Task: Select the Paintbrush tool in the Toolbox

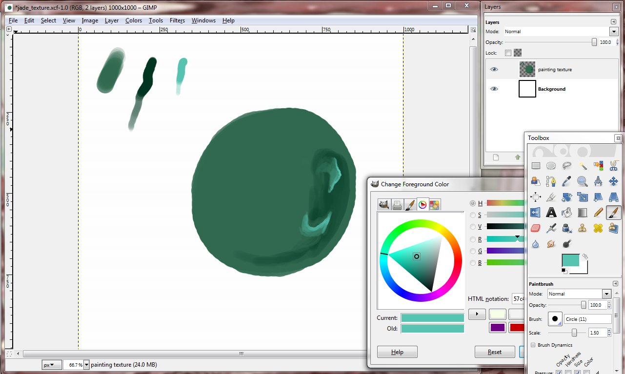Action: (x=613, y=213)
